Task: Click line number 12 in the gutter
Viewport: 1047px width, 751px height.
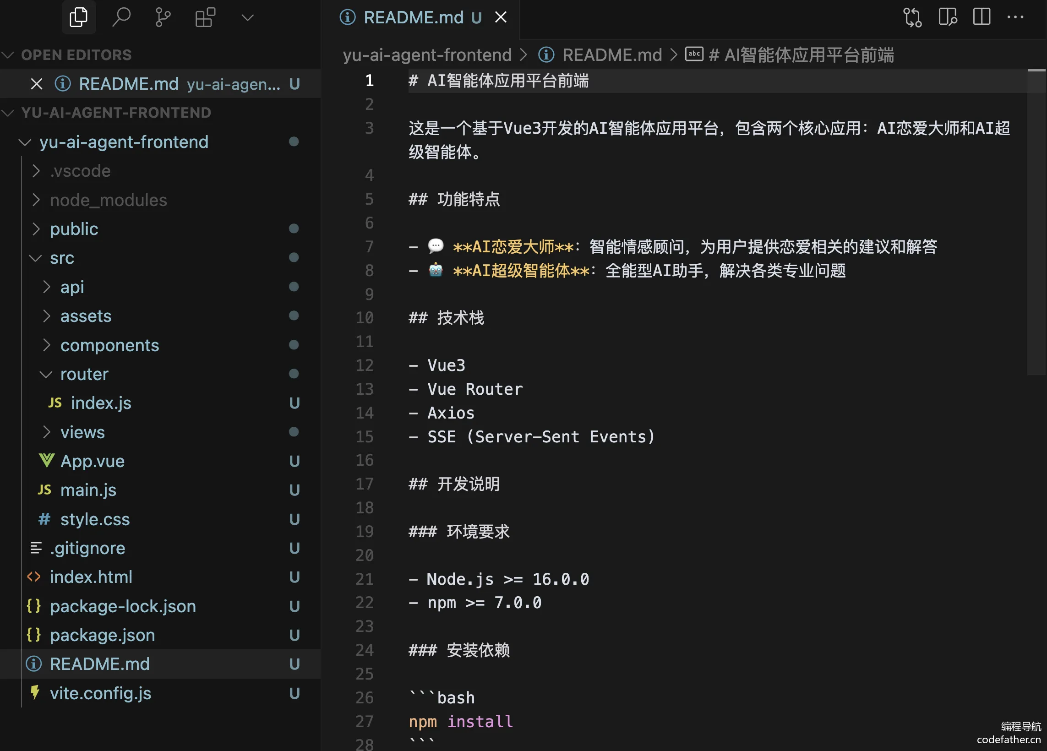Action: tap(364, 365)
